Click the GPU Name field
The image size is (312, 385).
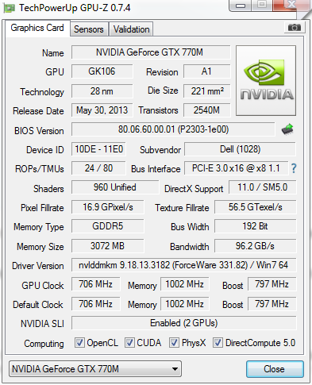151,52
